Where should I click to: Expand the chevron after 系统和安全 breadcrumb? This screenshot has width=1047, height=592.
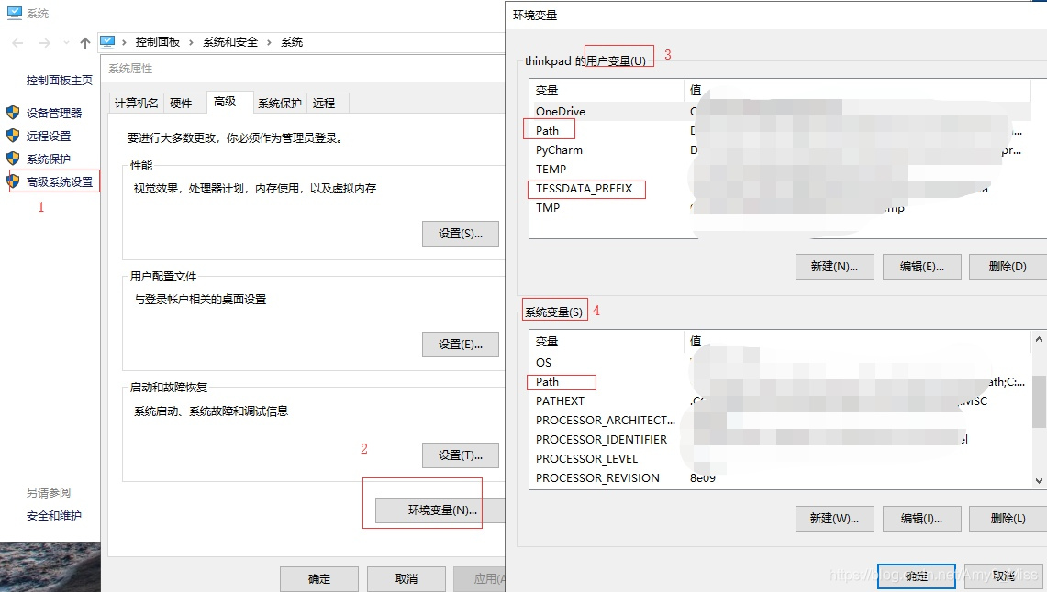269,43
